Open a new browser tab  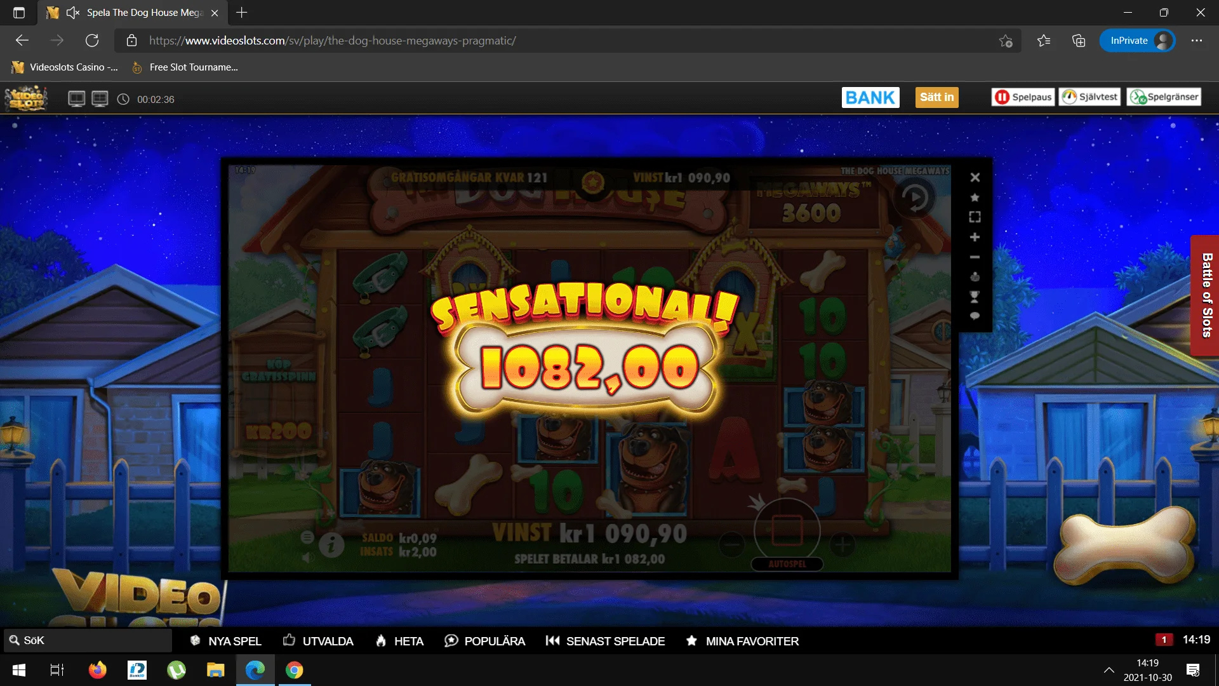tap(241, 13)
